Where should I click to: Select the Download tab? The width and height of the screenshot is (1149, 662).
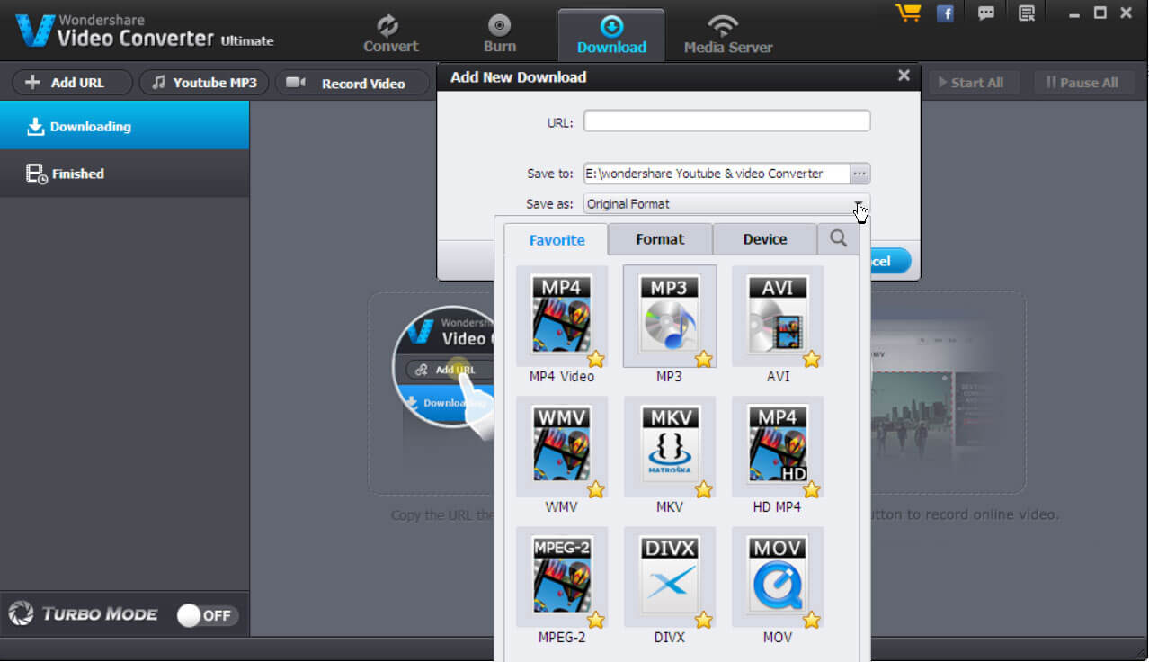coord(611,34)
